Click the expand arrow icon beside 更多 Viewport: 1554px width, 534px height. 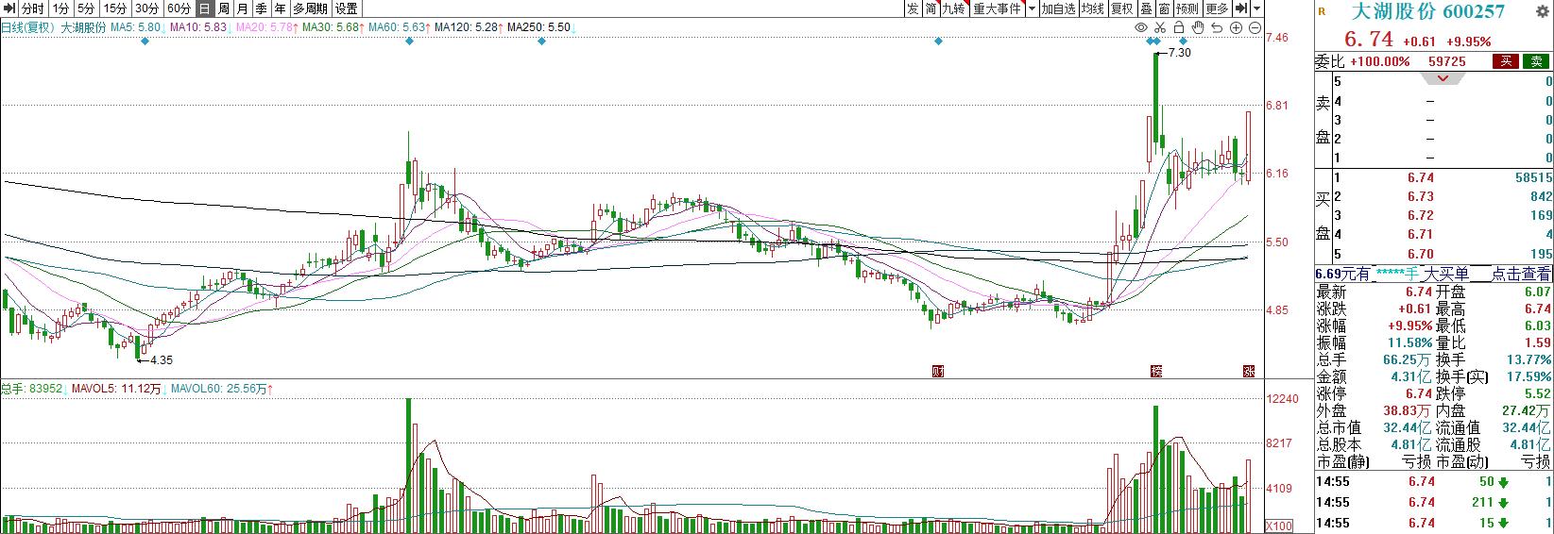[x=1241, y=8]
